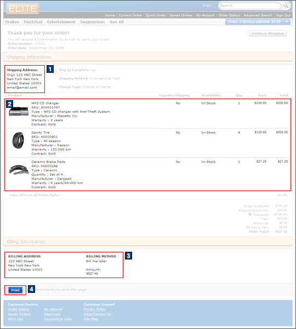Open Quick Order in top navigation
Image resolution: width=296 pixels, height=329 pixels.
click(x=156, y=15)
